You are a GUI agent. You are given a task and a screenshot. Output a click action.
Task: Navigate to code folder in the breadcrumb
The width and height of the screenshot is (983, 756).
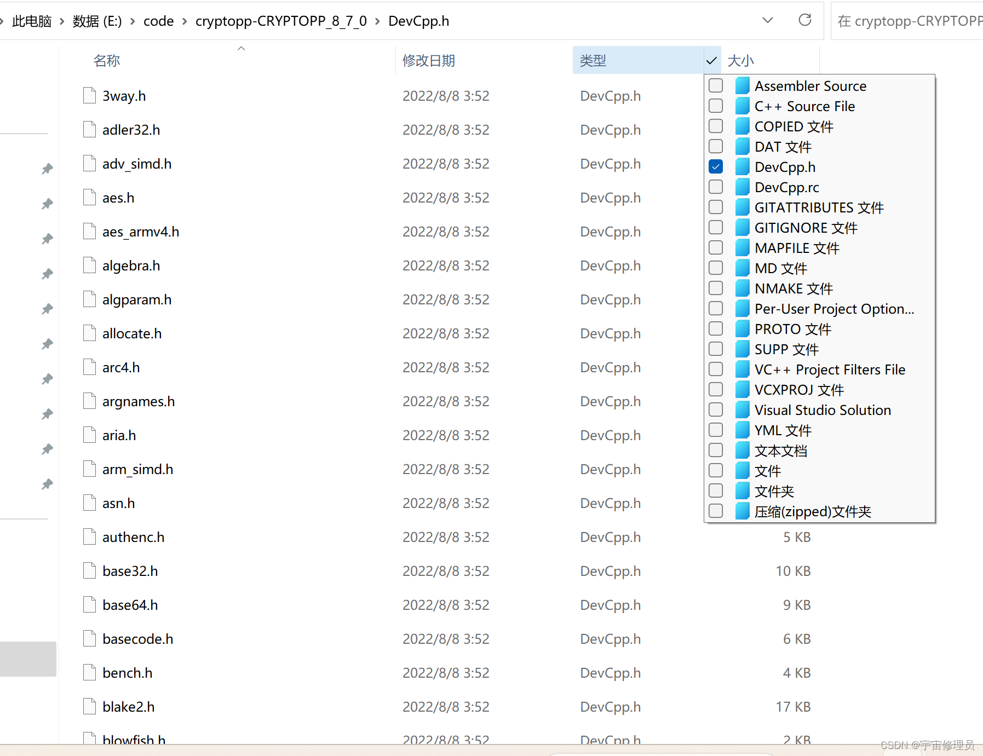[159, 21]
